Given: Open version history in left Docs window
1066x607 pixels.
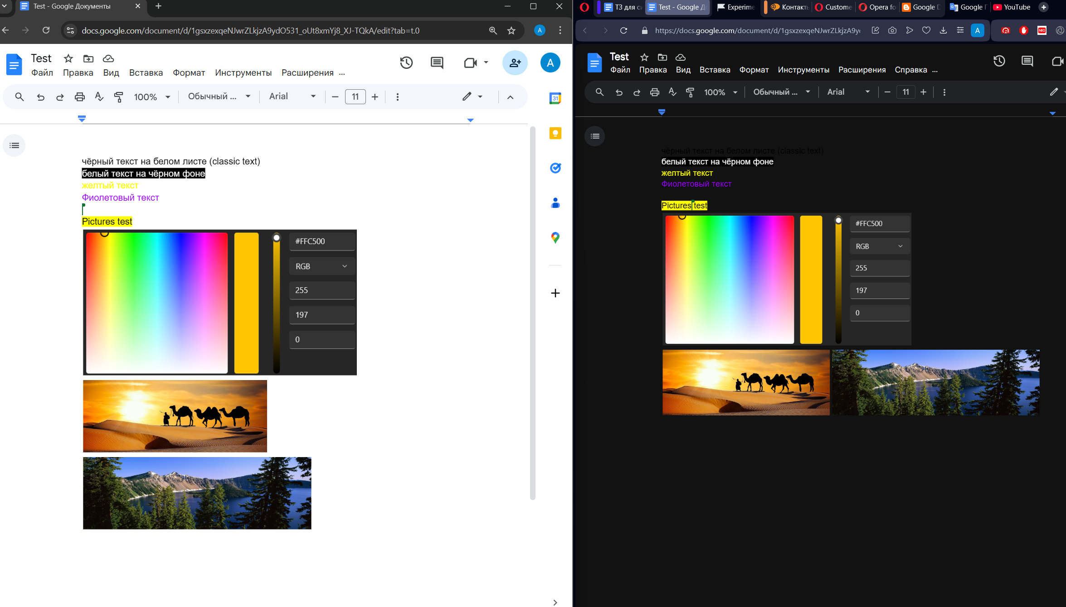Looking at the screenshot, I should 406,63.
